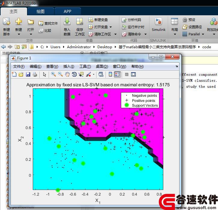The height and width of the screenshot is (210, 218).
Task: Toggle the Edit Plot arrow tool
Action: pos(45,74)
